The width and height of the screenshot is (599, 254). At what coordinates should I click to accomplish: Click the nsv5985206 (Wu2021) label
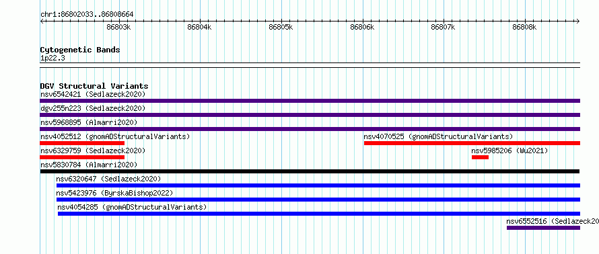[x=509, y=151]
